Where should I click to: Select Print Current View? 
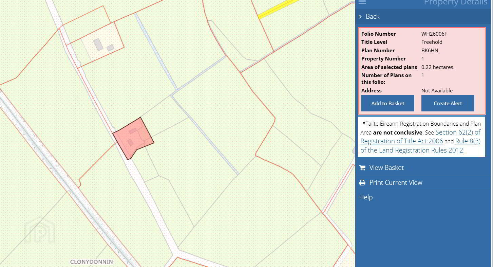[423, 182]
